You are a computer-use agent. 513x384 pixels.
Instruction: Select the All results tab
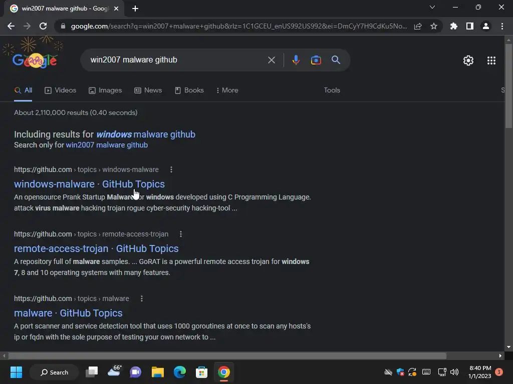click(x=23, y=90)
